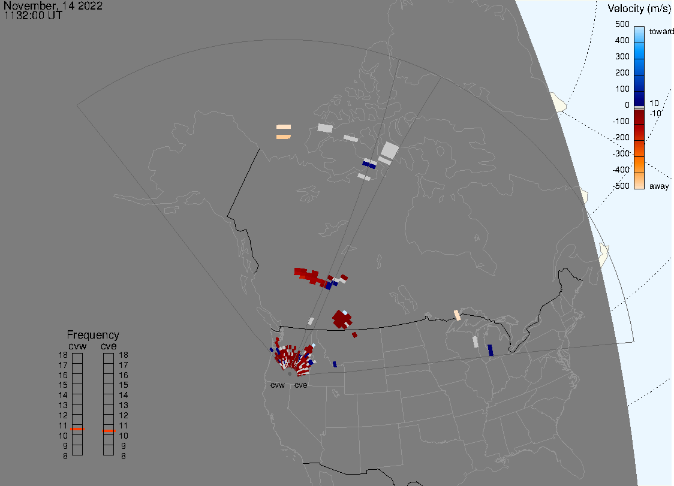
Task: Click the big dark-red echo blob near Canadian border
Action: 342,319
